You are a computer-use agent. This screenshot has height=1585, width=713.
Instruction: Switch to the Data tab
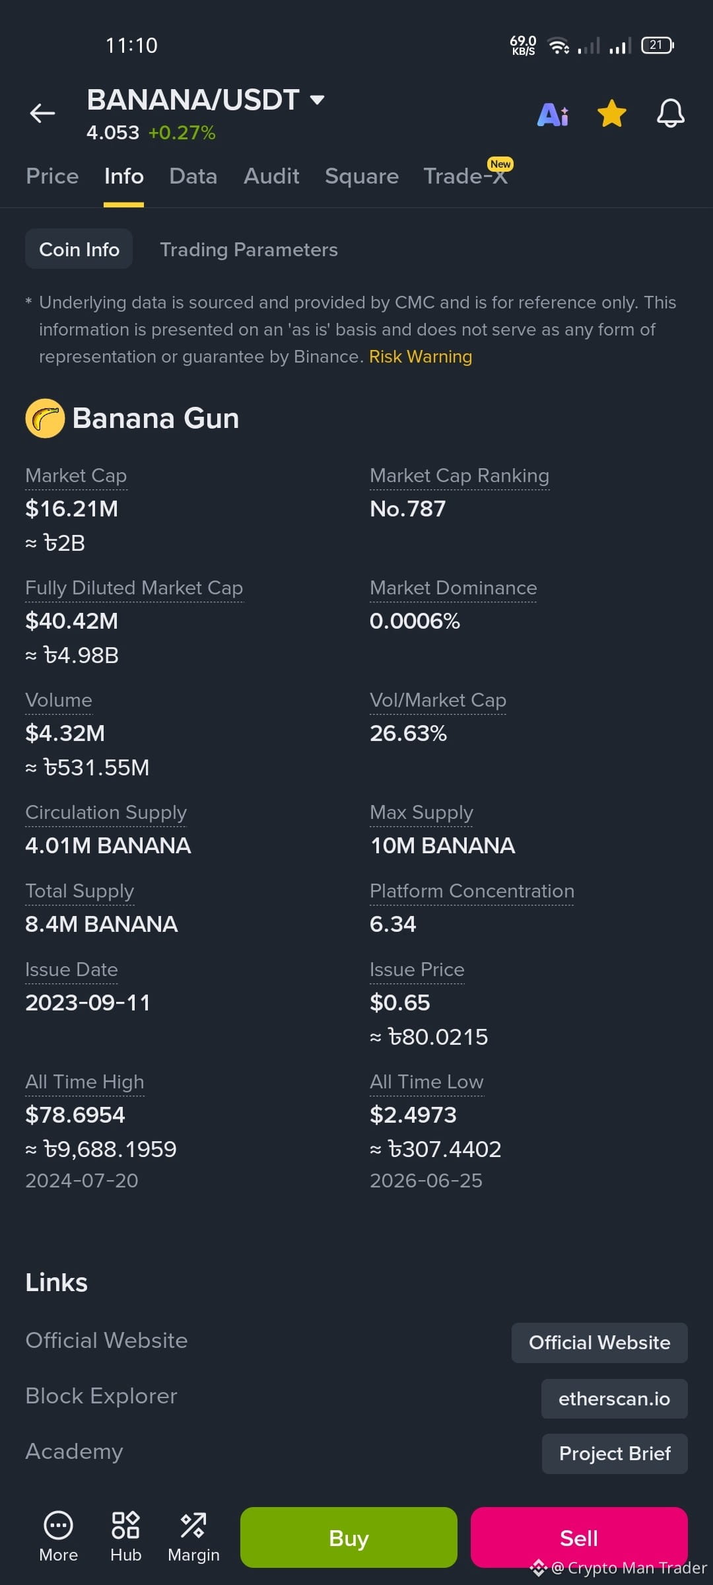[193, 176]
